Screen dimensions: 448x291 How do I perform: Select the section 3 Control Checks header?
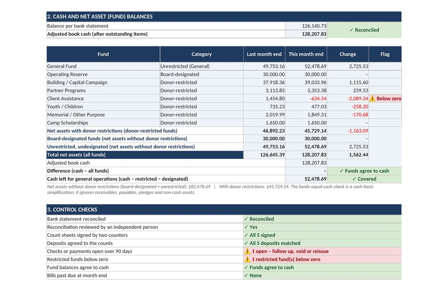224,209
